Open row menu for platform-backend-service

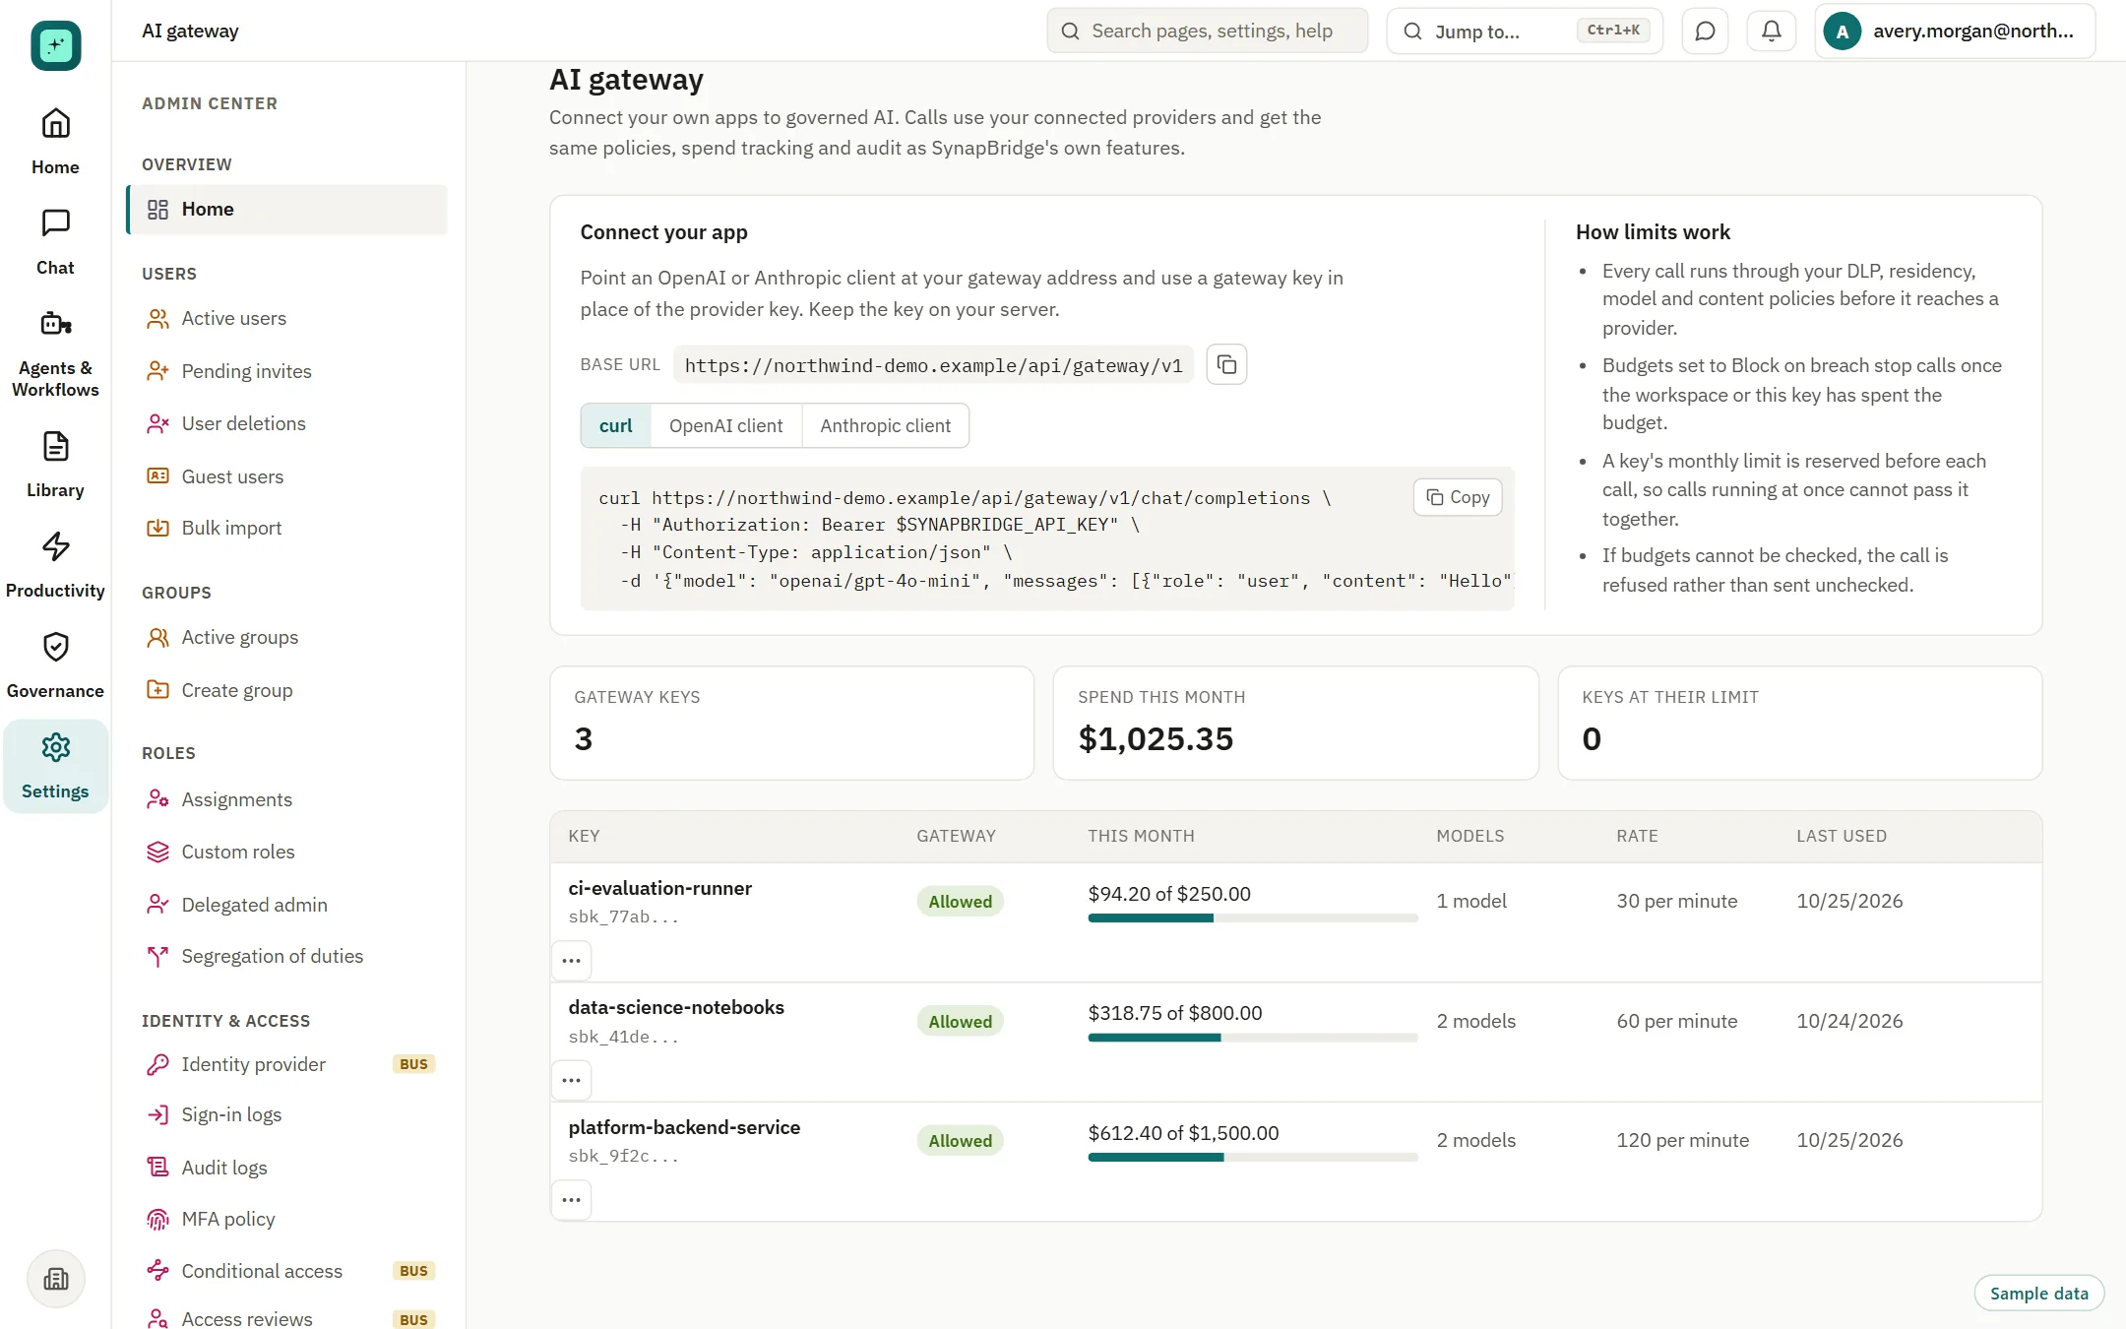[571, 1199]
